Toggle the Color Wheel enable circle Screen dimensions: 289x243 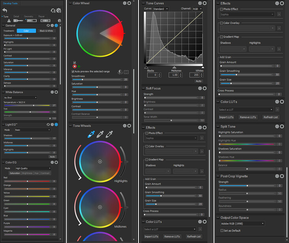coord(129,3)
